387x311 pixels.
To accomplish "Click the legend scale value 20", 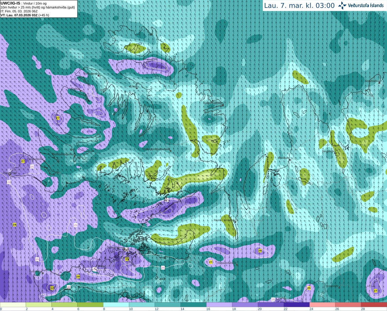I will tap(260, 309).
